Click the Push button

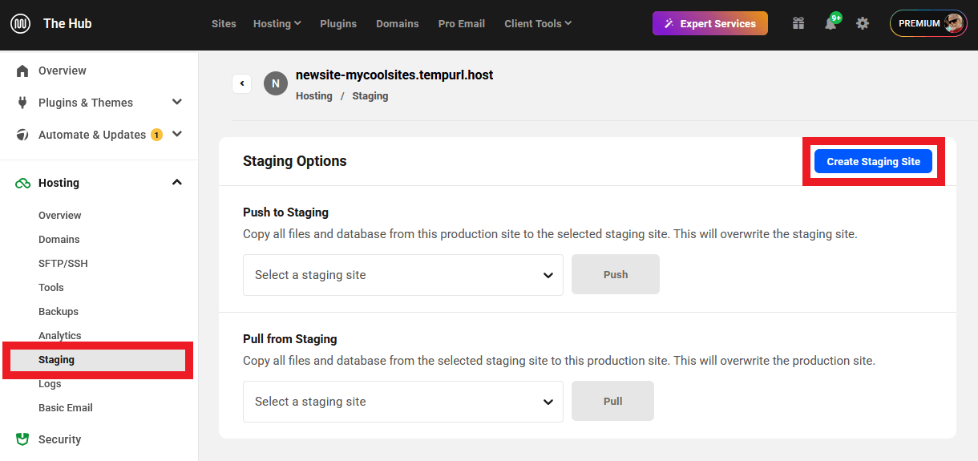[x=616, y=274]
